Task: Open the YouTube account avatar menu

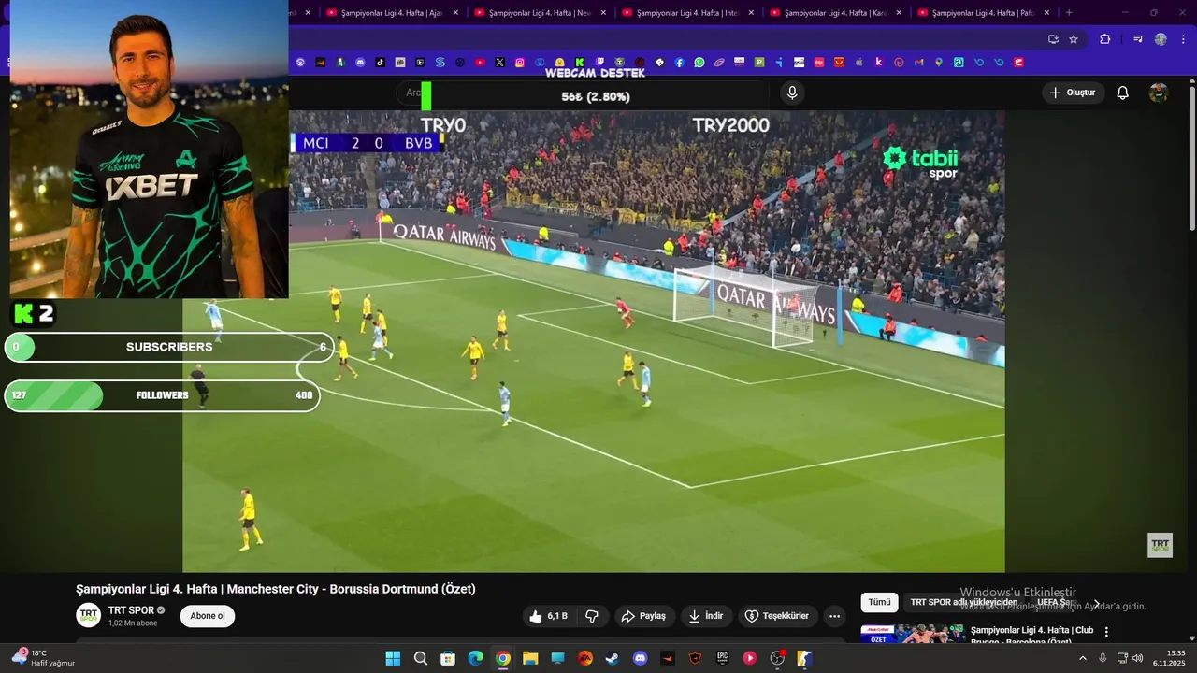Action: 1159,93
